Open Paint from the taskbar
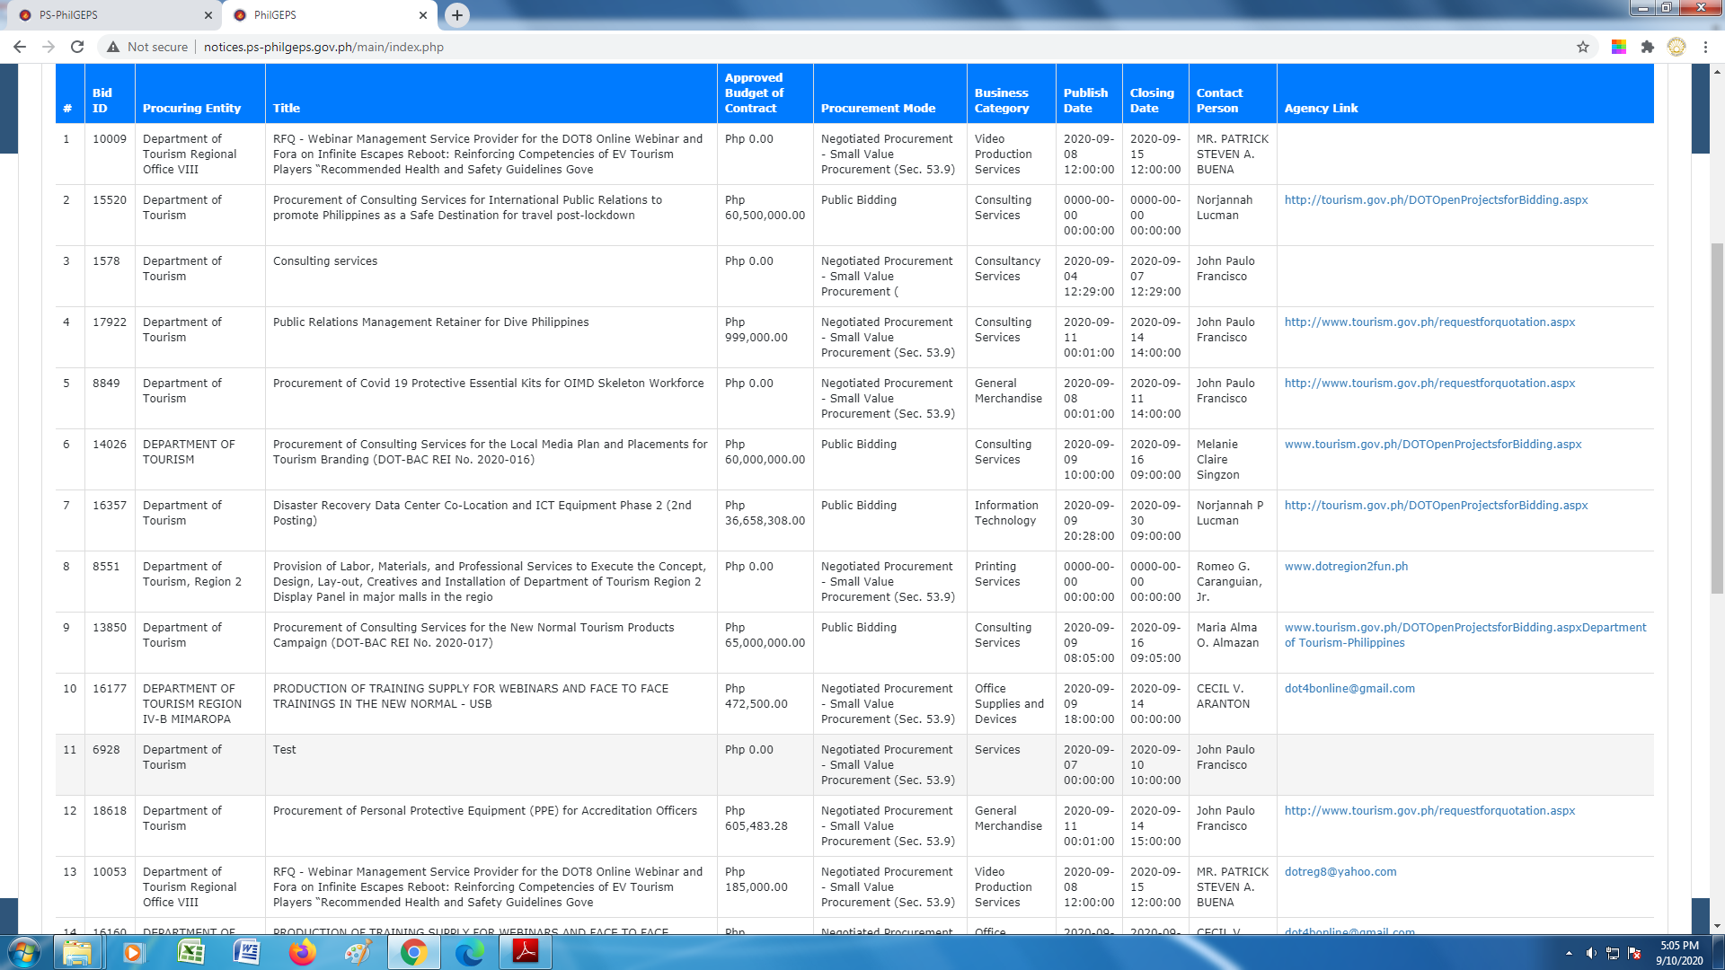The image size is (1725, 970). point(358,952)
